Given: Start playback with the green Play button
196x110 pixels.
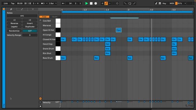Looking at the screenshot, I should click(x=86, y=3).
